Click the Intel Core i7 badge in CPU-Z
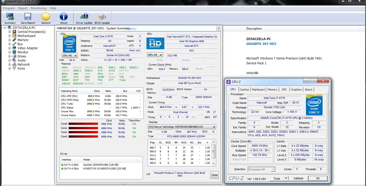The height and width of the screenshot is (186, 366). (314, 105)
